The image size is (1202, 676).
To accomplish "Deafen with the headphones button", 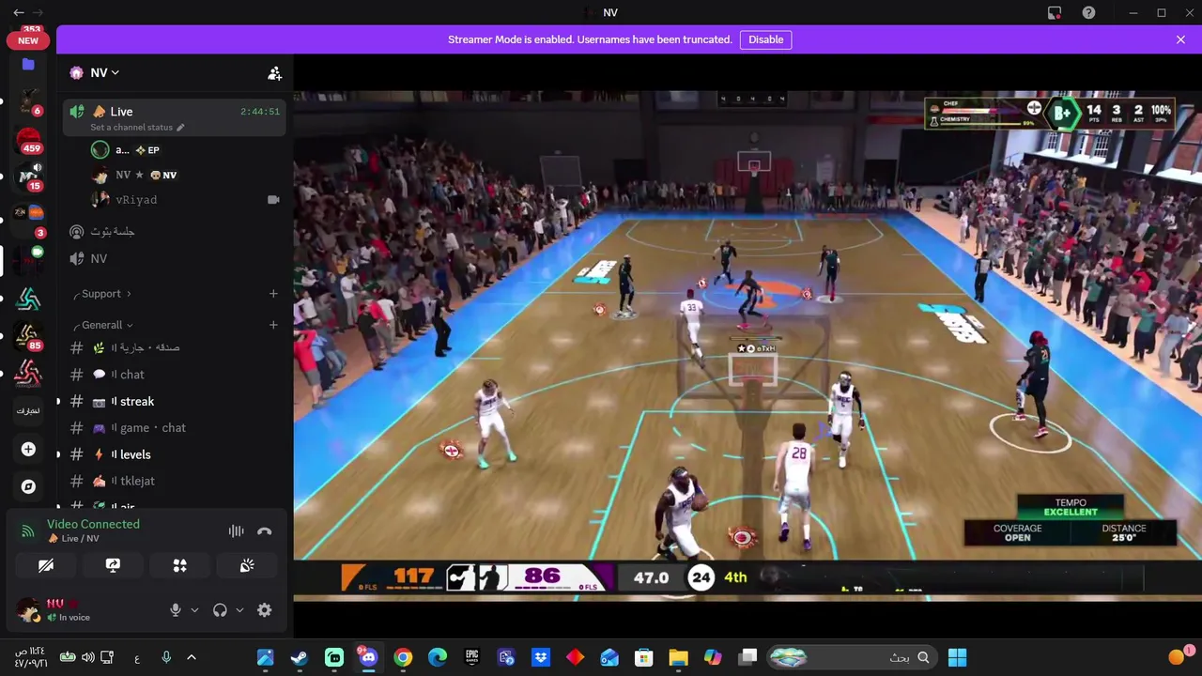I will [x=220, y=610].
